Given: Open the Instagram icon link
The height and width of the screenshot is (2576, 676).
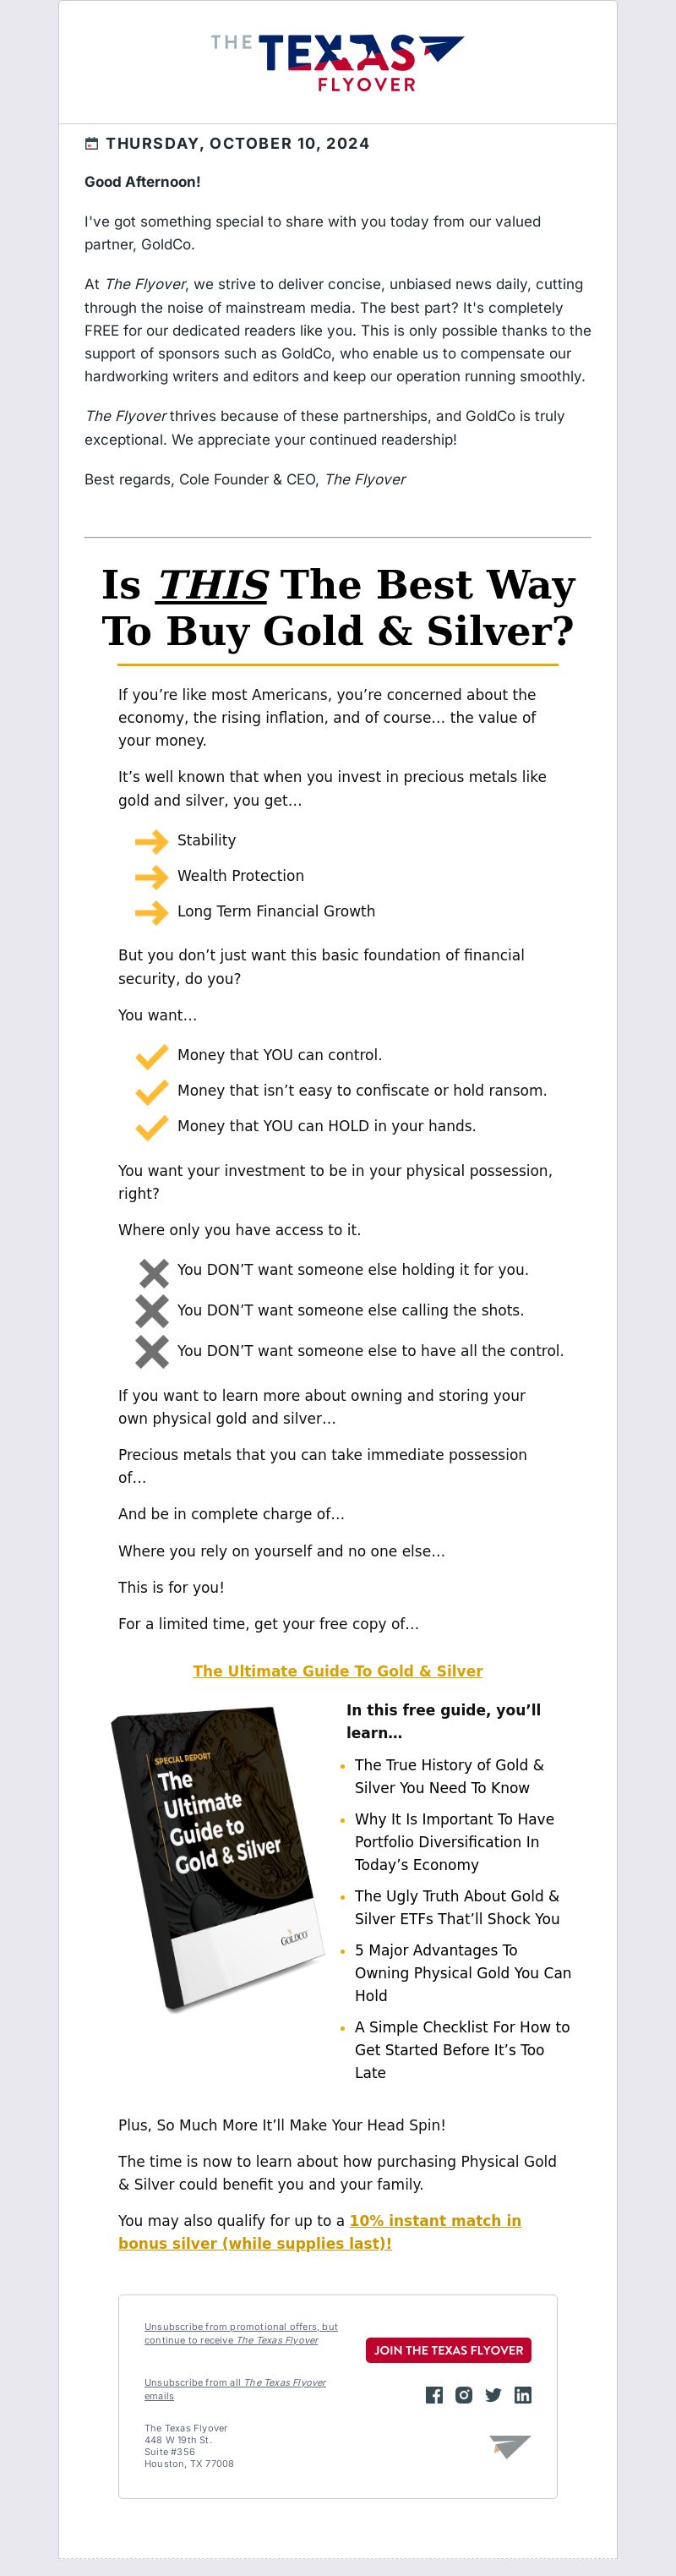Looking at the screenshot, I should (x=464, y=2395).
